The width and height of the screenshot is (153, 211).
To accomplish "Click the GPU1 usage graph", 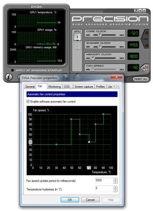I will [37, 38].
